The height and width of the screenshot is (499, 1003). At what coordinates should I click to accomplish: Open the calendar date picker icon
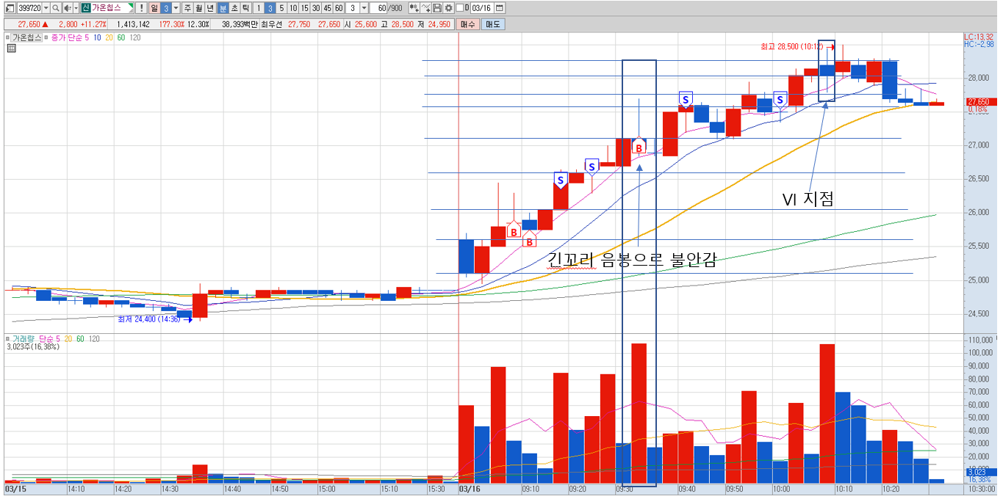tap(500, 8)
